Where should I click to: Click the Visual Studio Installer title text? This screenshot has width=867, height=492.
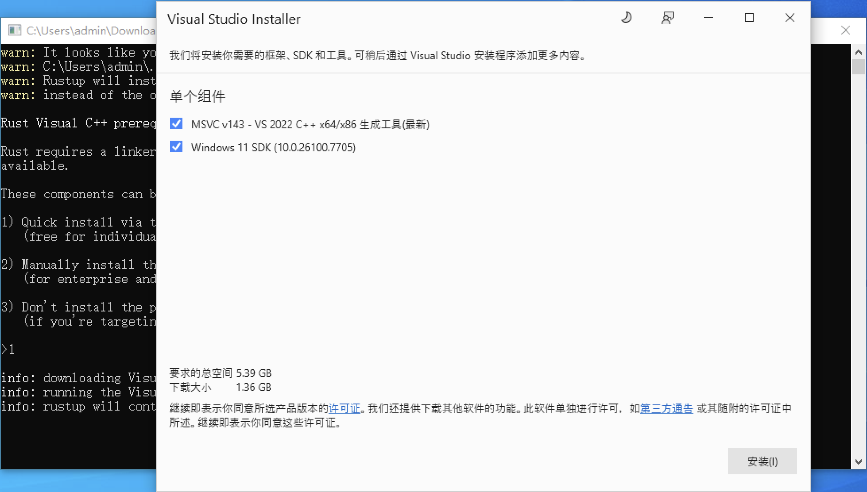coord(234,19)
